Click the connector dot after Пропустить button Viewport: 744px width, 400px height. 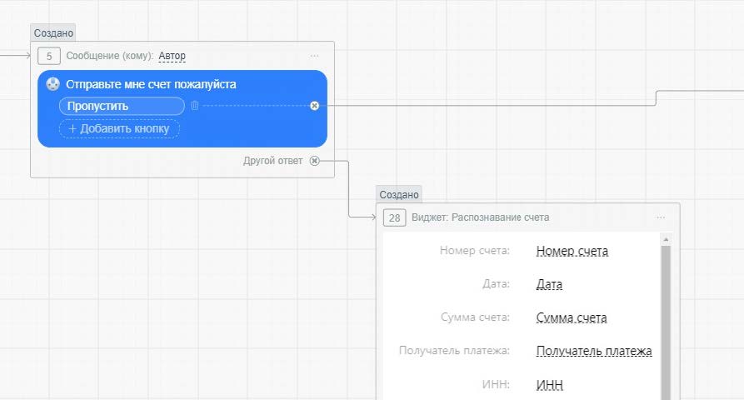[x=314, y=106]
